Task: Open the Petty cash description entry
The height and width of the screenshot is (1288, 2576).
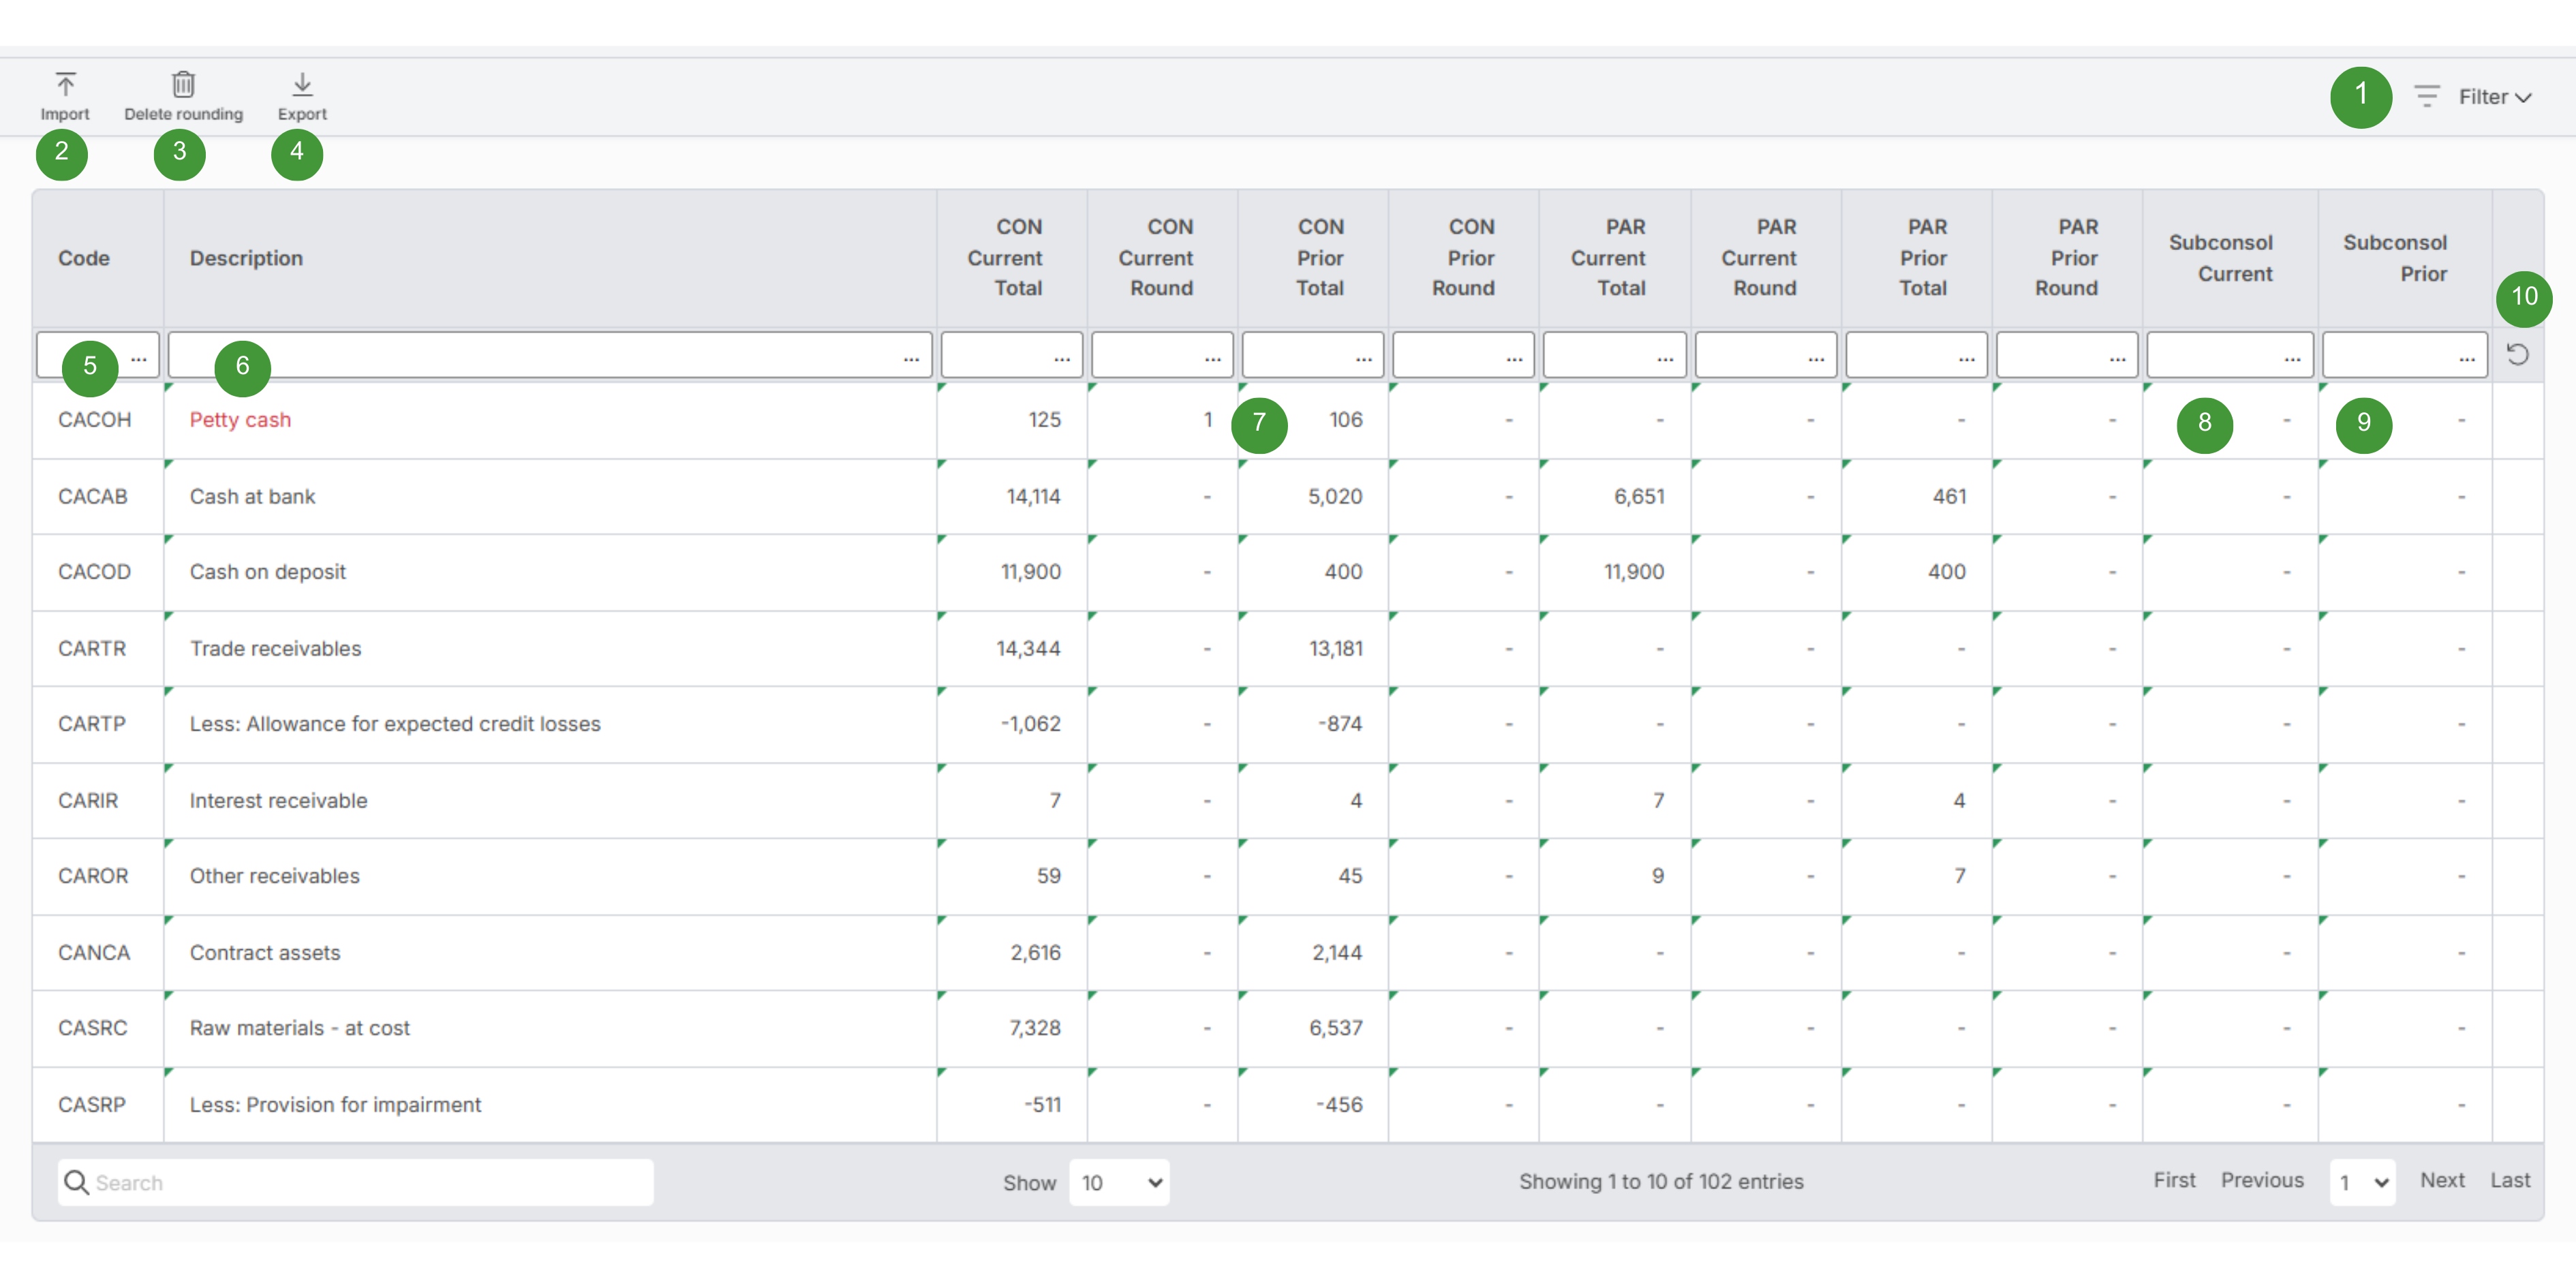Action: click(x=240, y=420)
